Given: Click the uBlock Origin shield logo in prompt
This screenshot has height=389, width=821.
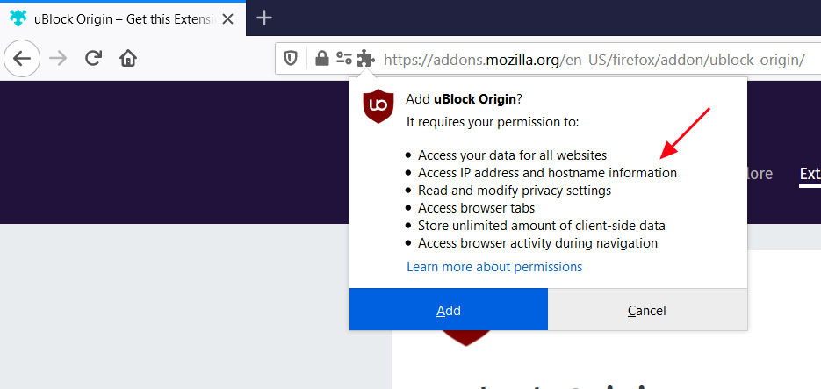Looking at the screenshot, I should click(378, 106).
